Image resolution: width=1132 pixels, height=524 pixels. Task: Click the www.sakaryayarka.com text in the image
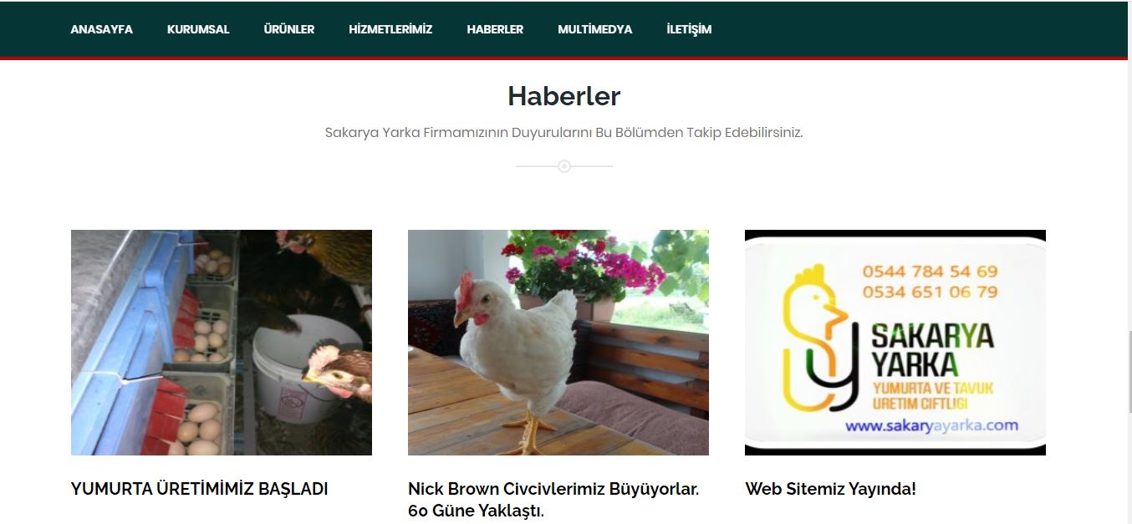pos(931,425)
